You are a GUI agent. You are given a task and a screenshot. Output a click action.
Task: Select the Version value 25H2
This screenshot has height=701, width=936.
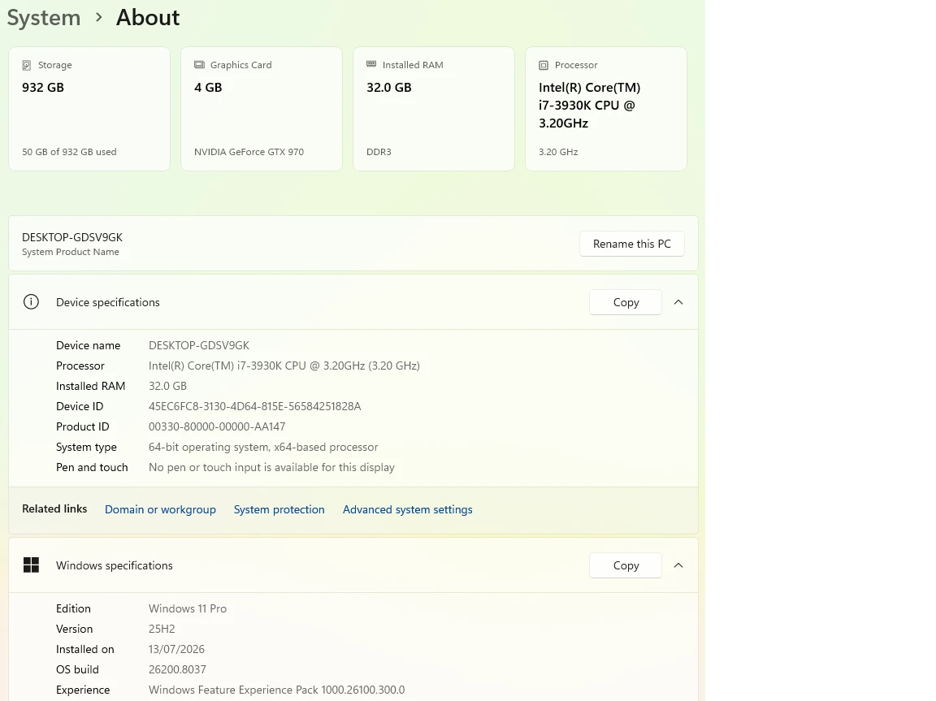click(x=162, y=629)
